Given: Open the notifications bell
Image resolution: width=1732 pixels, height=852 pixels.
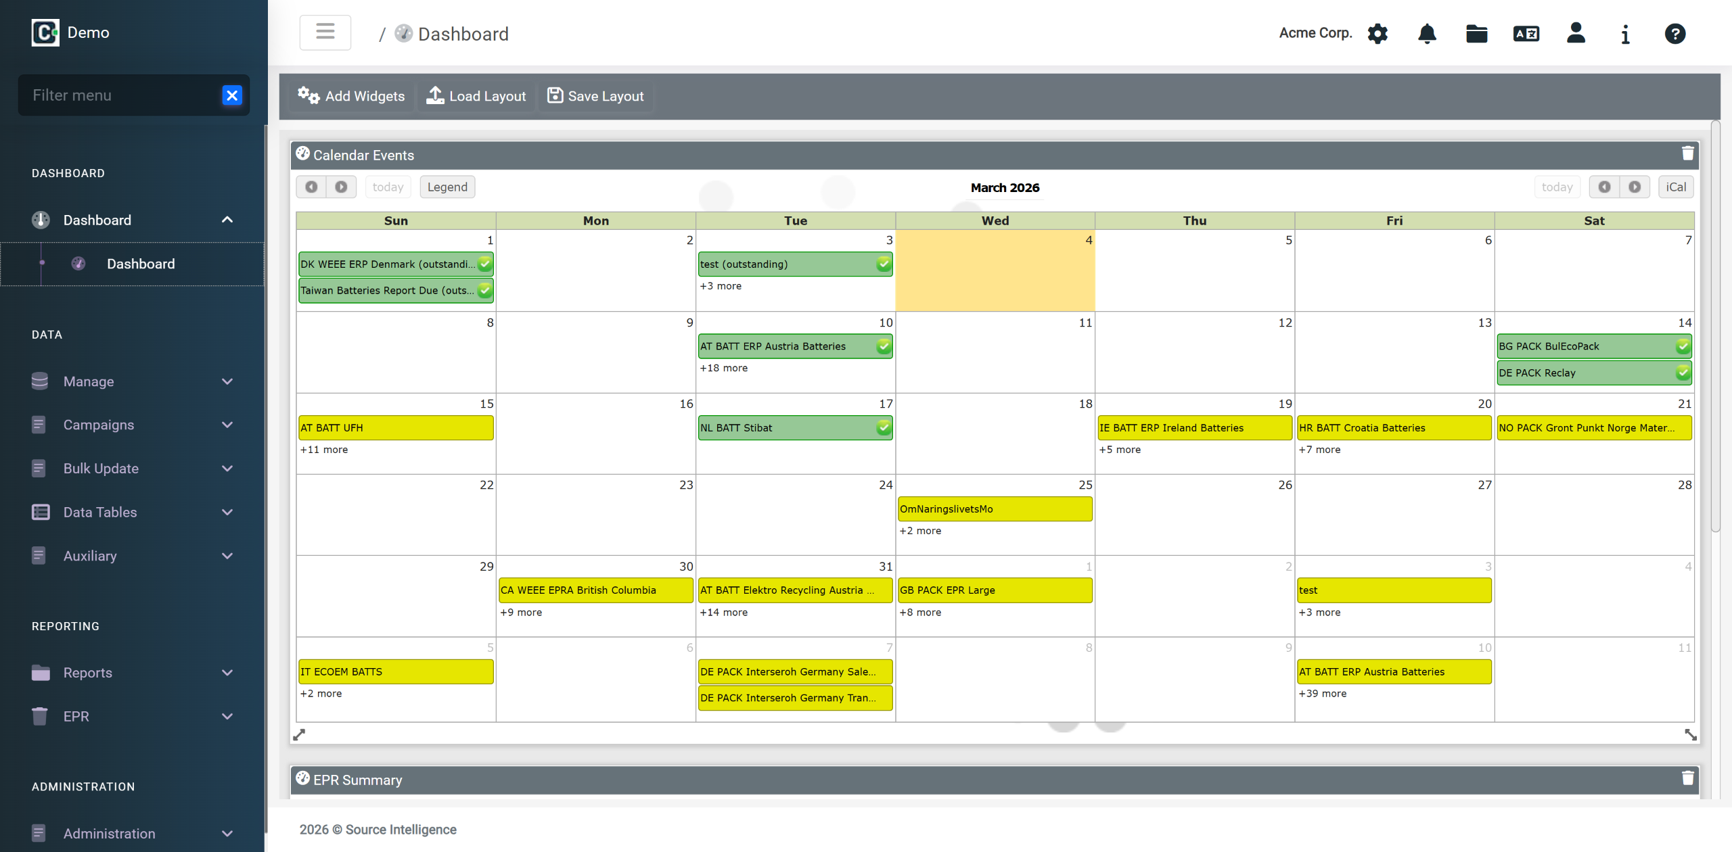Looking at the screenshot, I should [1427, 34].
